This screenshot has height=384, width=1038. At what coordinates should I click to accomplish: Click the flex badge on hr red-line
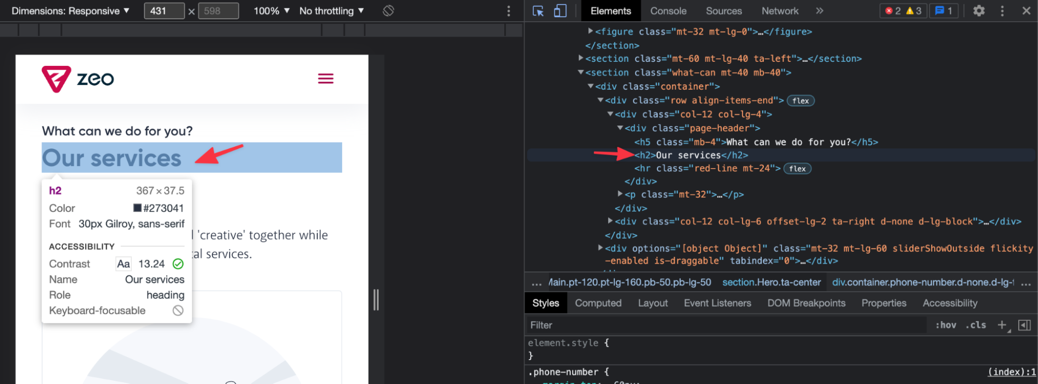point(797,169)
